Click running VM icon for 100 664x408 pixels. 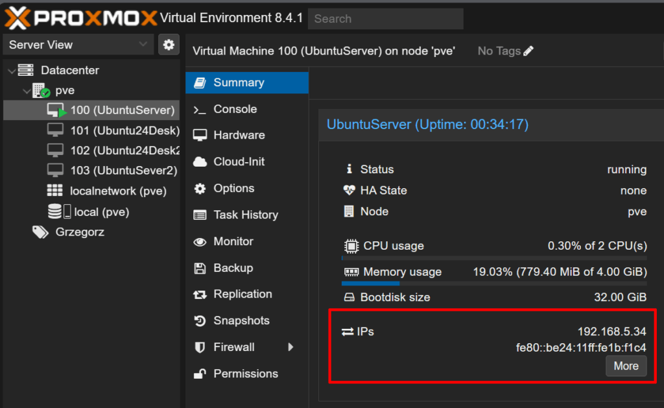pos(57,110)
